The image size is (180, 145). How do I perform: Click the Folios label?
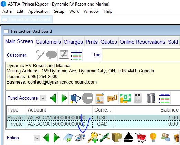13,138
